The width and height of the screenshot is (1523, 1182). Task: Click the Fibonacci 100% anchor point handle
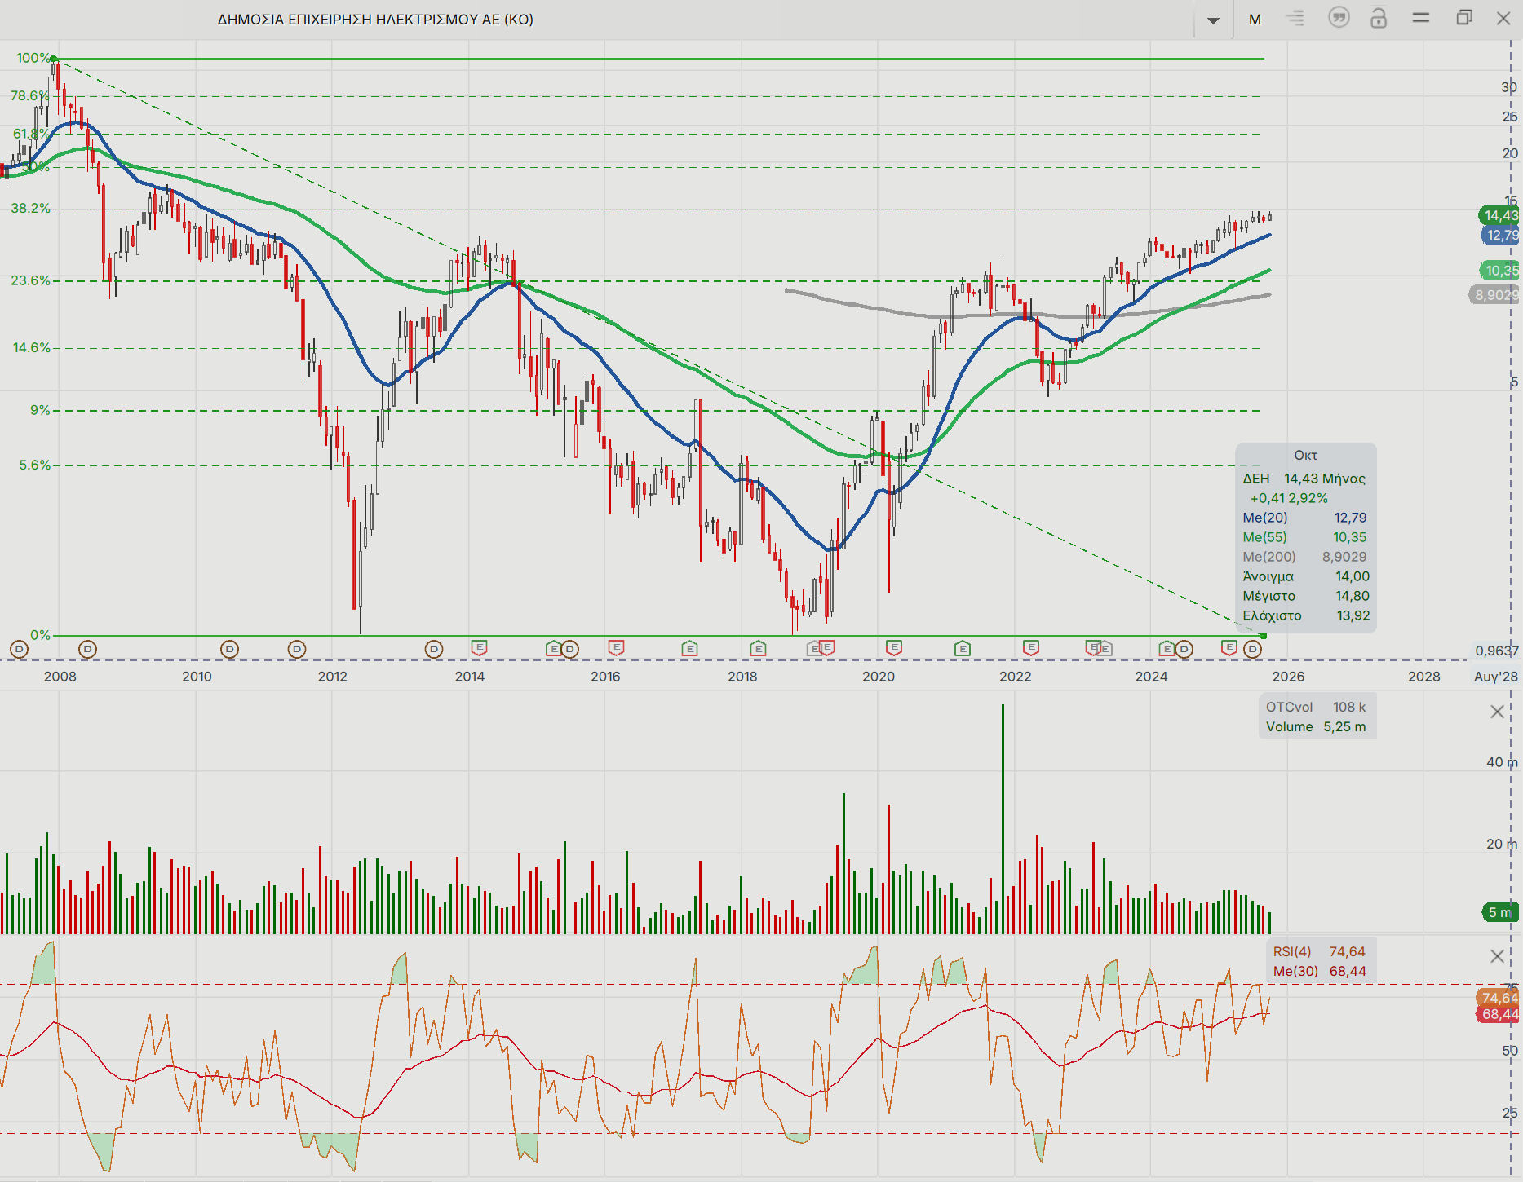[54, 59]
